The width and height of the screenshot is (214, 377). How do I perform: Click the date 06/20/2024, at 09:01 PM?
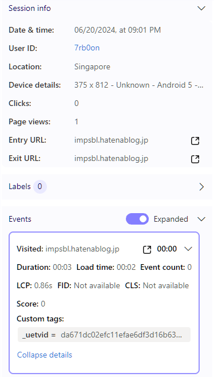tap(117, 30)
